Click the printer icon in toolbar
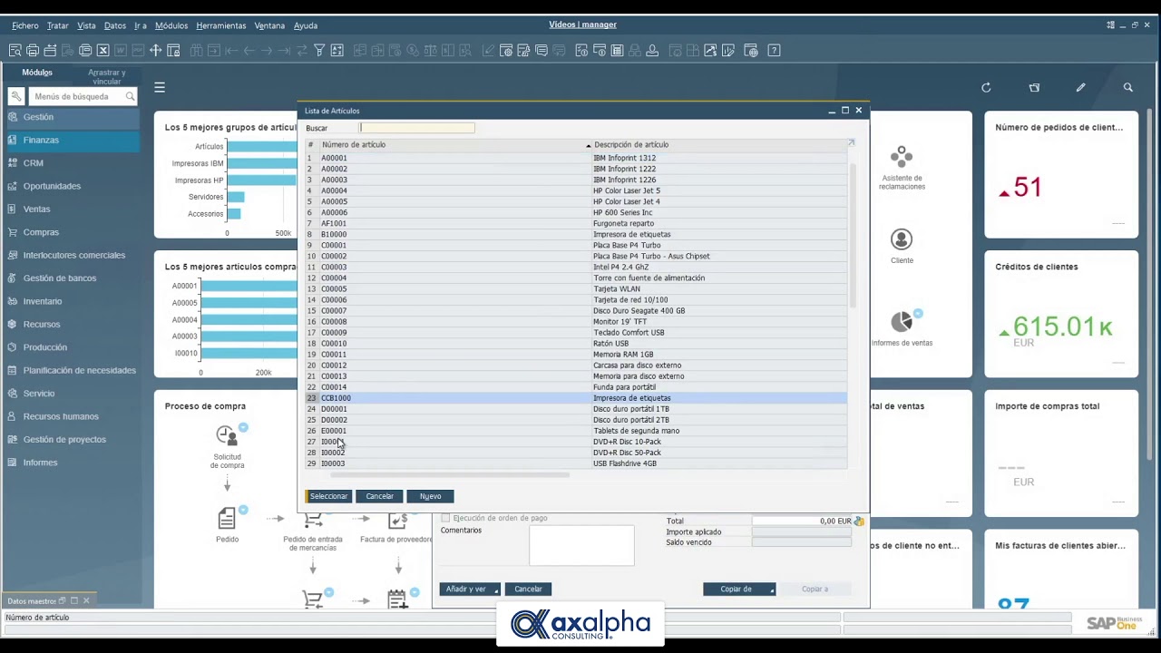This screenshot has height=653, width=1161. tap(33, 51)
